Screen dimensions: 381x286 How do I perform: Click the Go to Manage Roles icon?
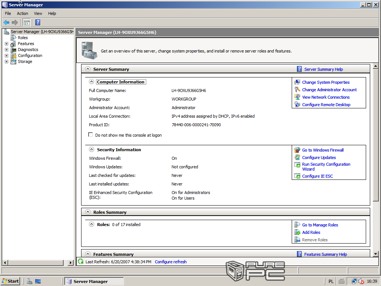[297, 225]
